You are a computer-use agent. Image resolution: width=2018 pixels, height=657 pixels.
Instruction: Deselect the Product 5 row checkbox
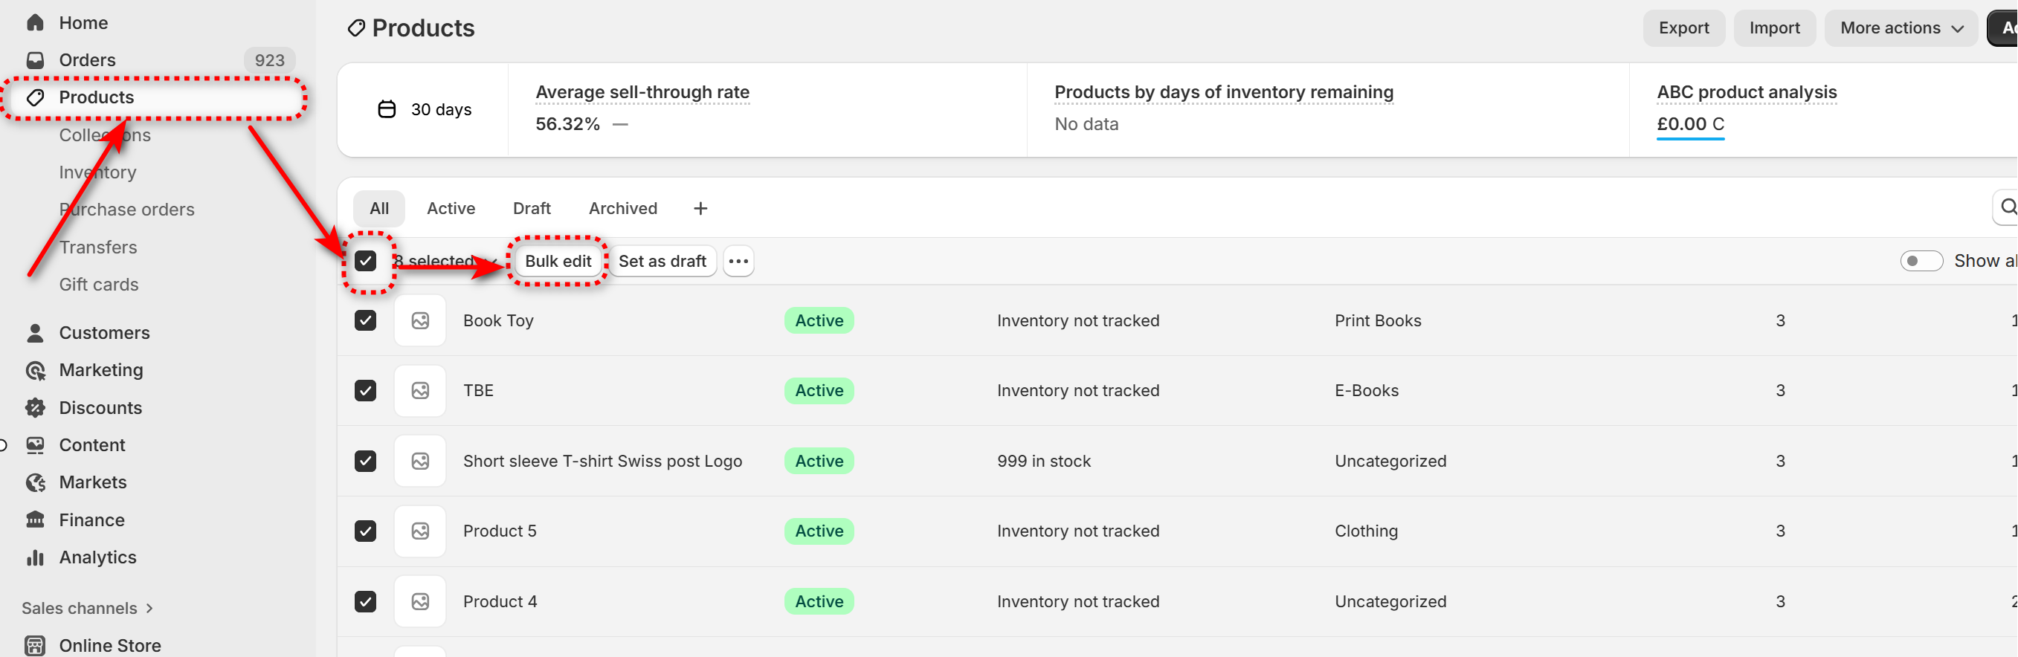[x=365, y=531]
